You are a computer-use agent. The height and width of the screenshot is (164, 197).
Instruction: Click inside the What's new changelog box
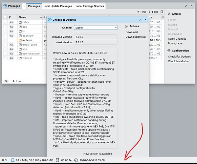point(85,99)
